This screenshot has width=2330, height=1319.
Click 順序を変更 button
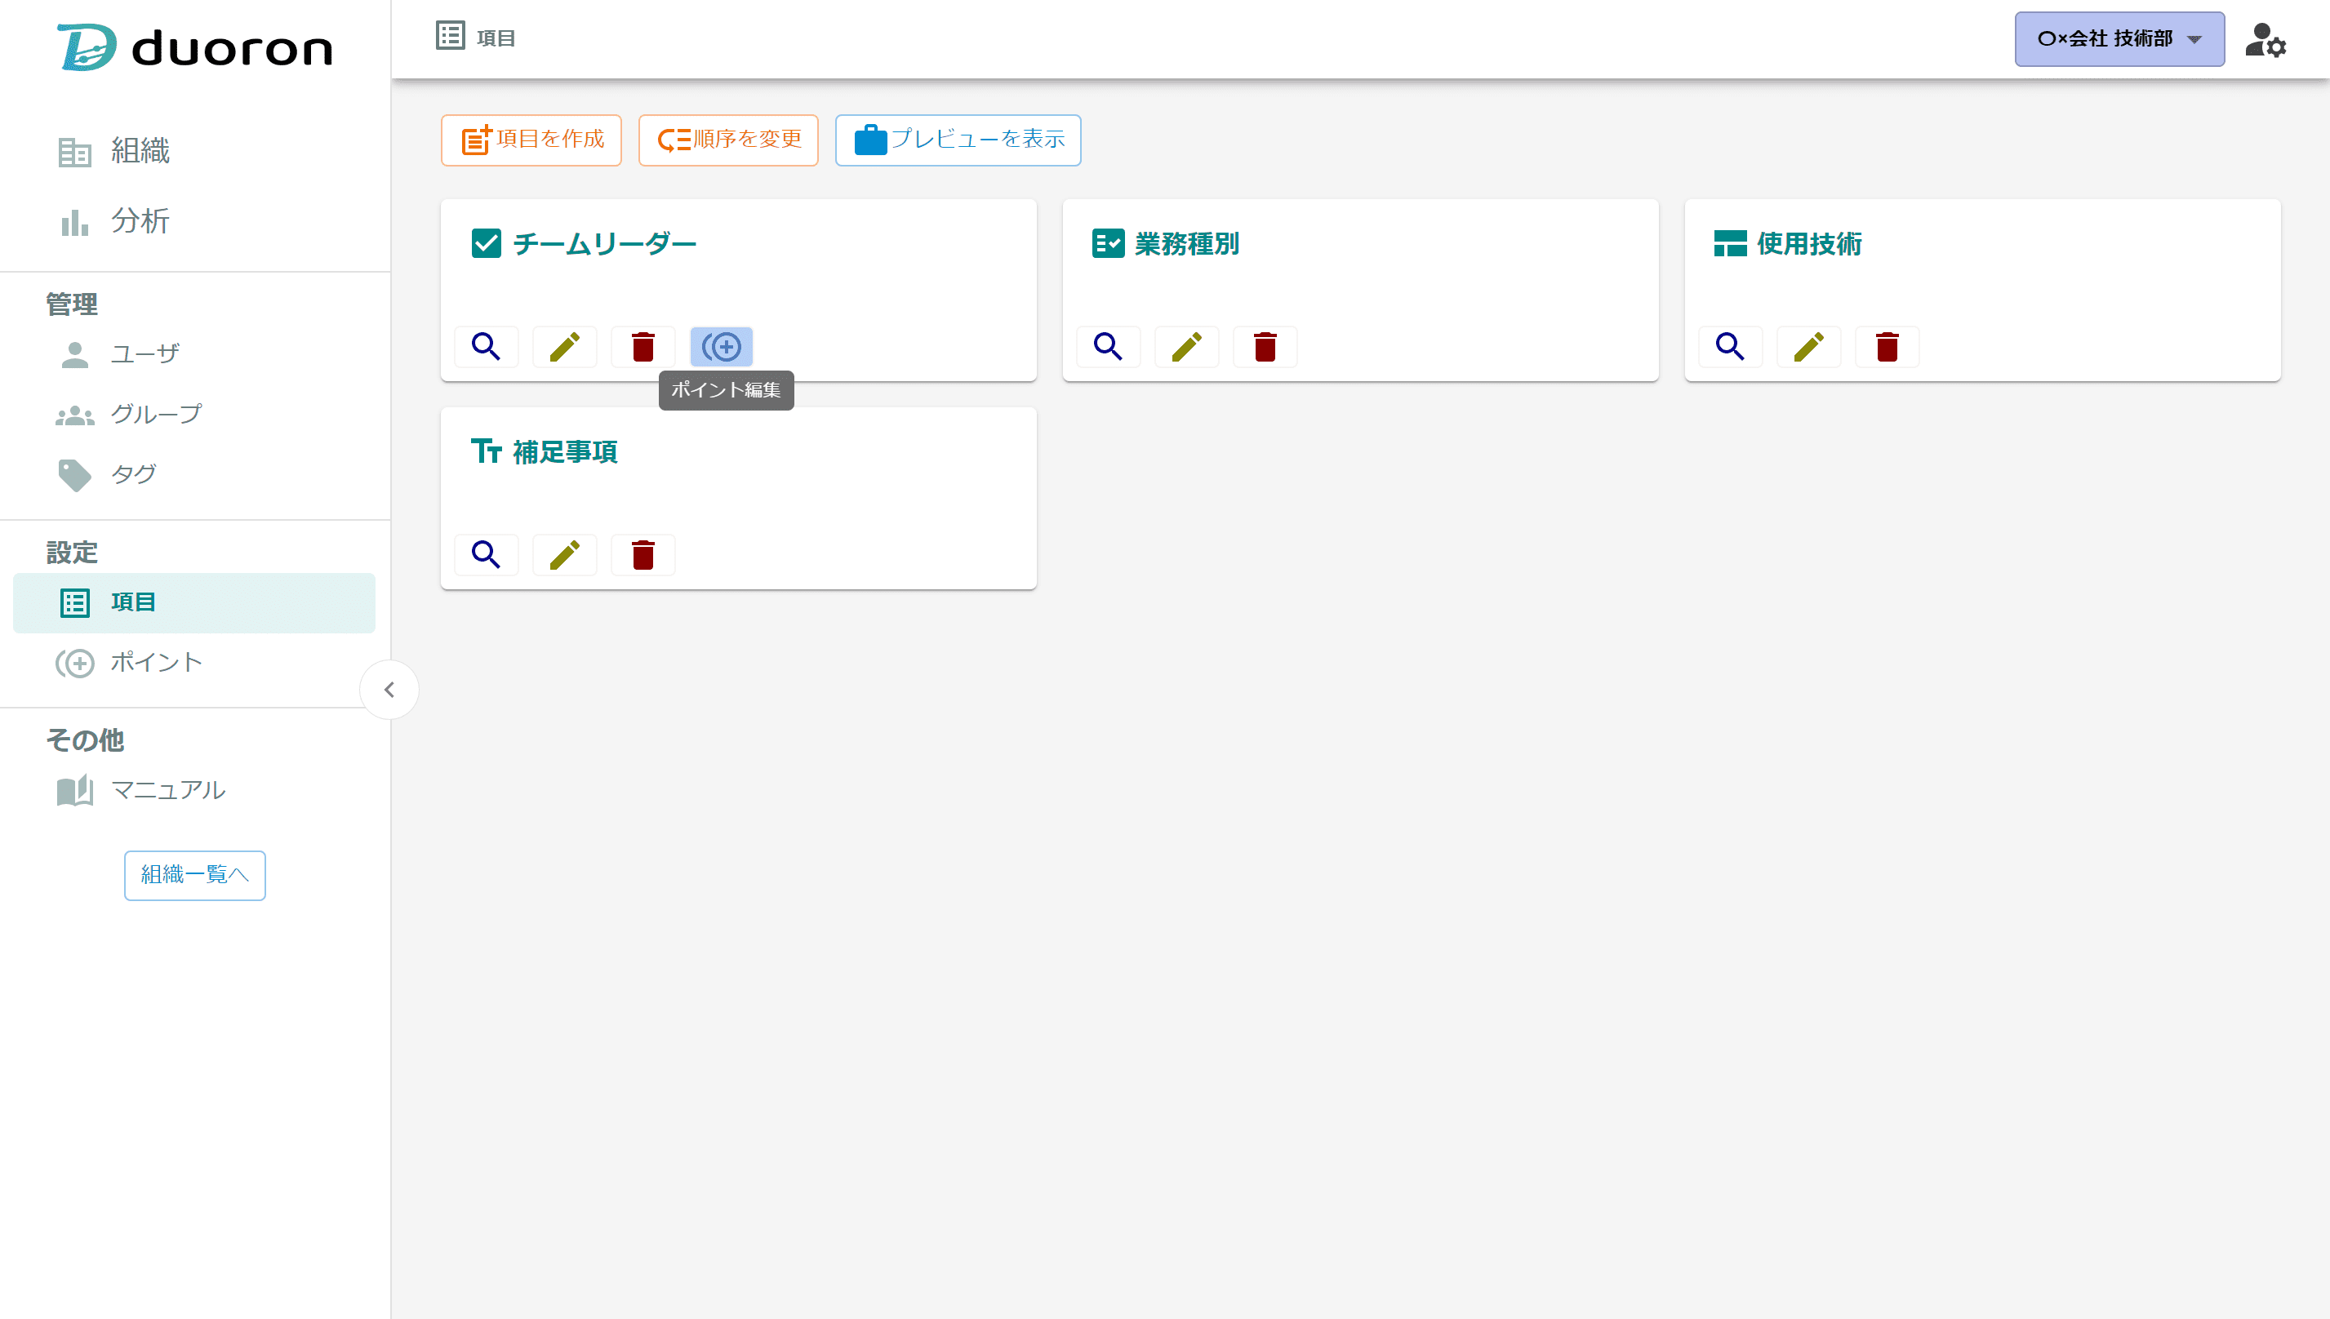click(728, 140)
